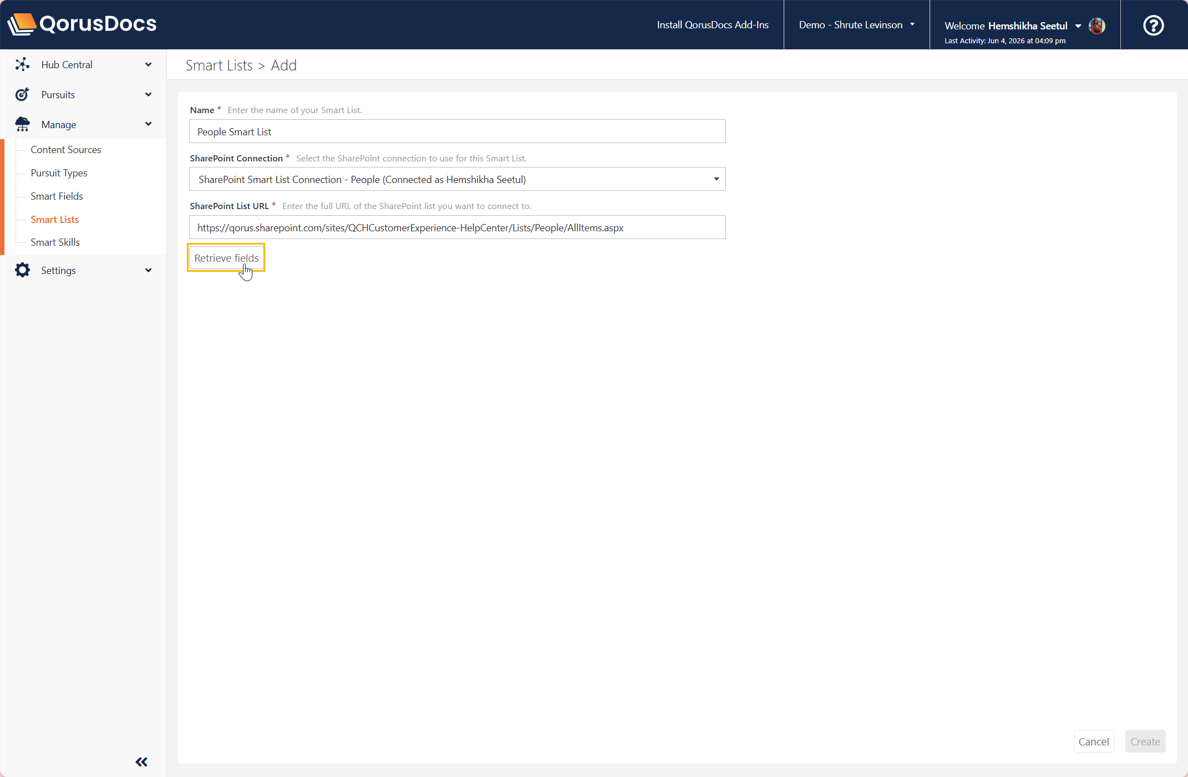The height and width of the screenshot is (777, 1188).
Task: Click the Manage cloud icon
Action: coord(22,124)
